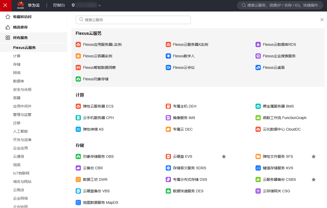Click the Flexus数字人 icon
The width and height of the screenshot is (327, 208).
click(x=168, y=56)
